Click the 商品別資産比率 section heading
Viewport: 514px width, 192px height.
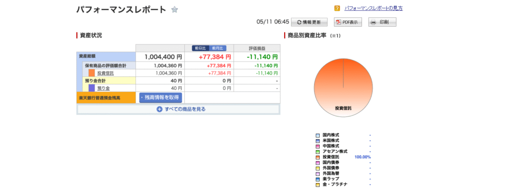[x=307, y=35]
